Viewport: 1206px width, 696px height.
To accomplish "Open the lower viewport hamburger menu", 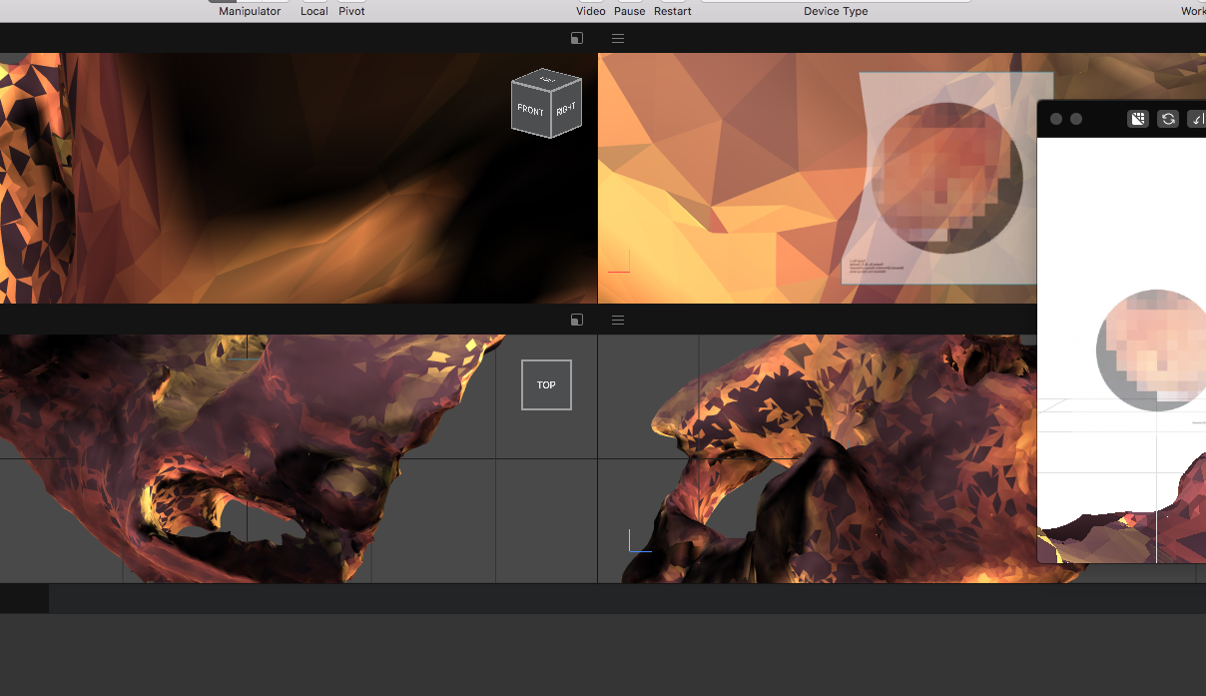I will pyautogui.click(x=618, y=320).
